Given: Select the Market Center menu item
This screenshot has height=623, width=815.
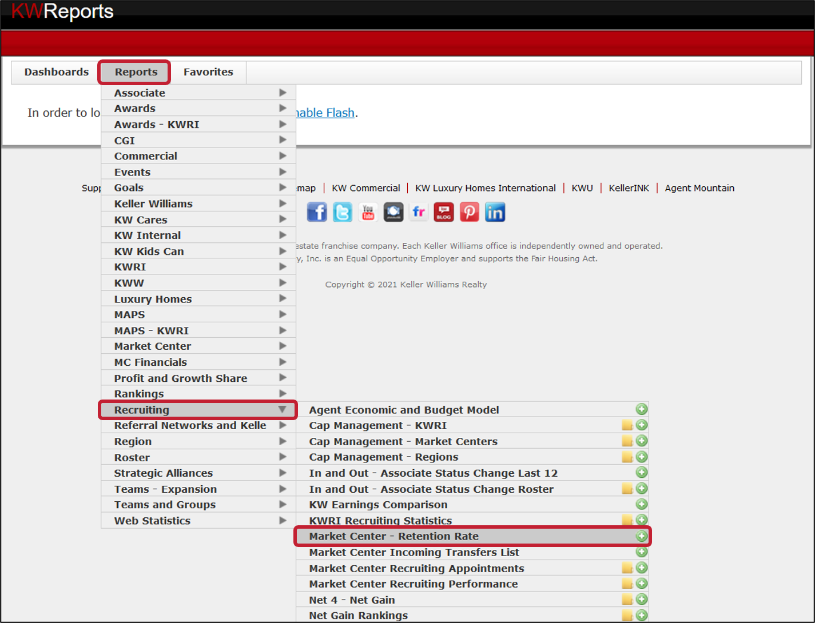Looking at the screenshot, I should [198, 346].
